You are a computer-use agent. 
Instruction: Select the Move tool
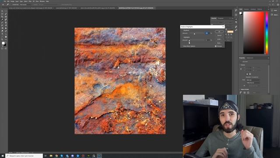tap(2, 11)
